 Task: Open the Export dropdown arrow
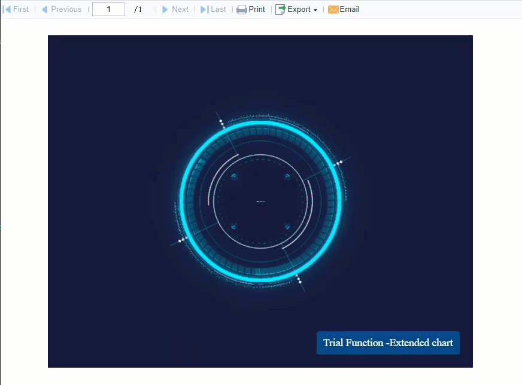click(315, 10)
